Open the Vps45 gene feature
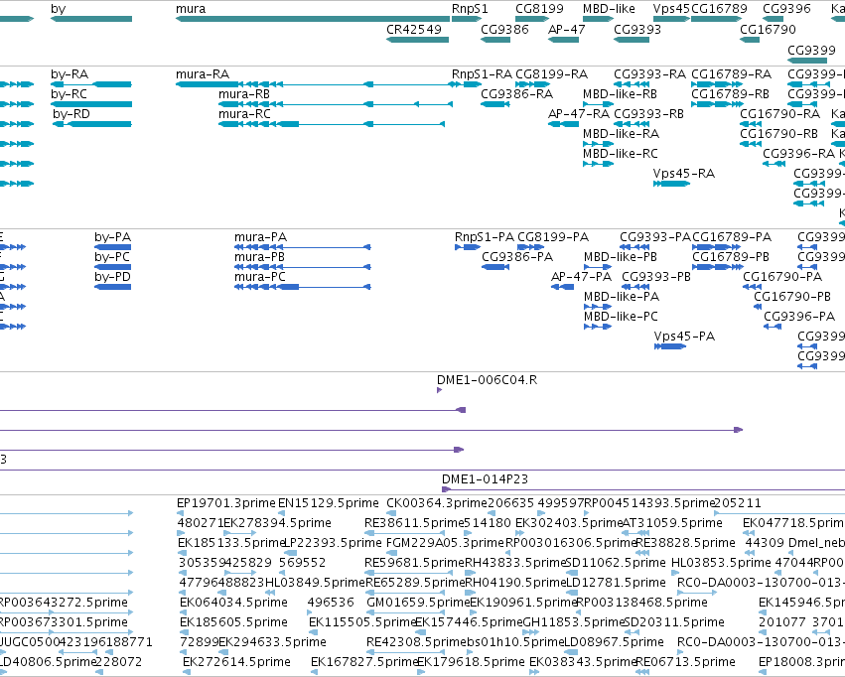 [x=671, y=19]
